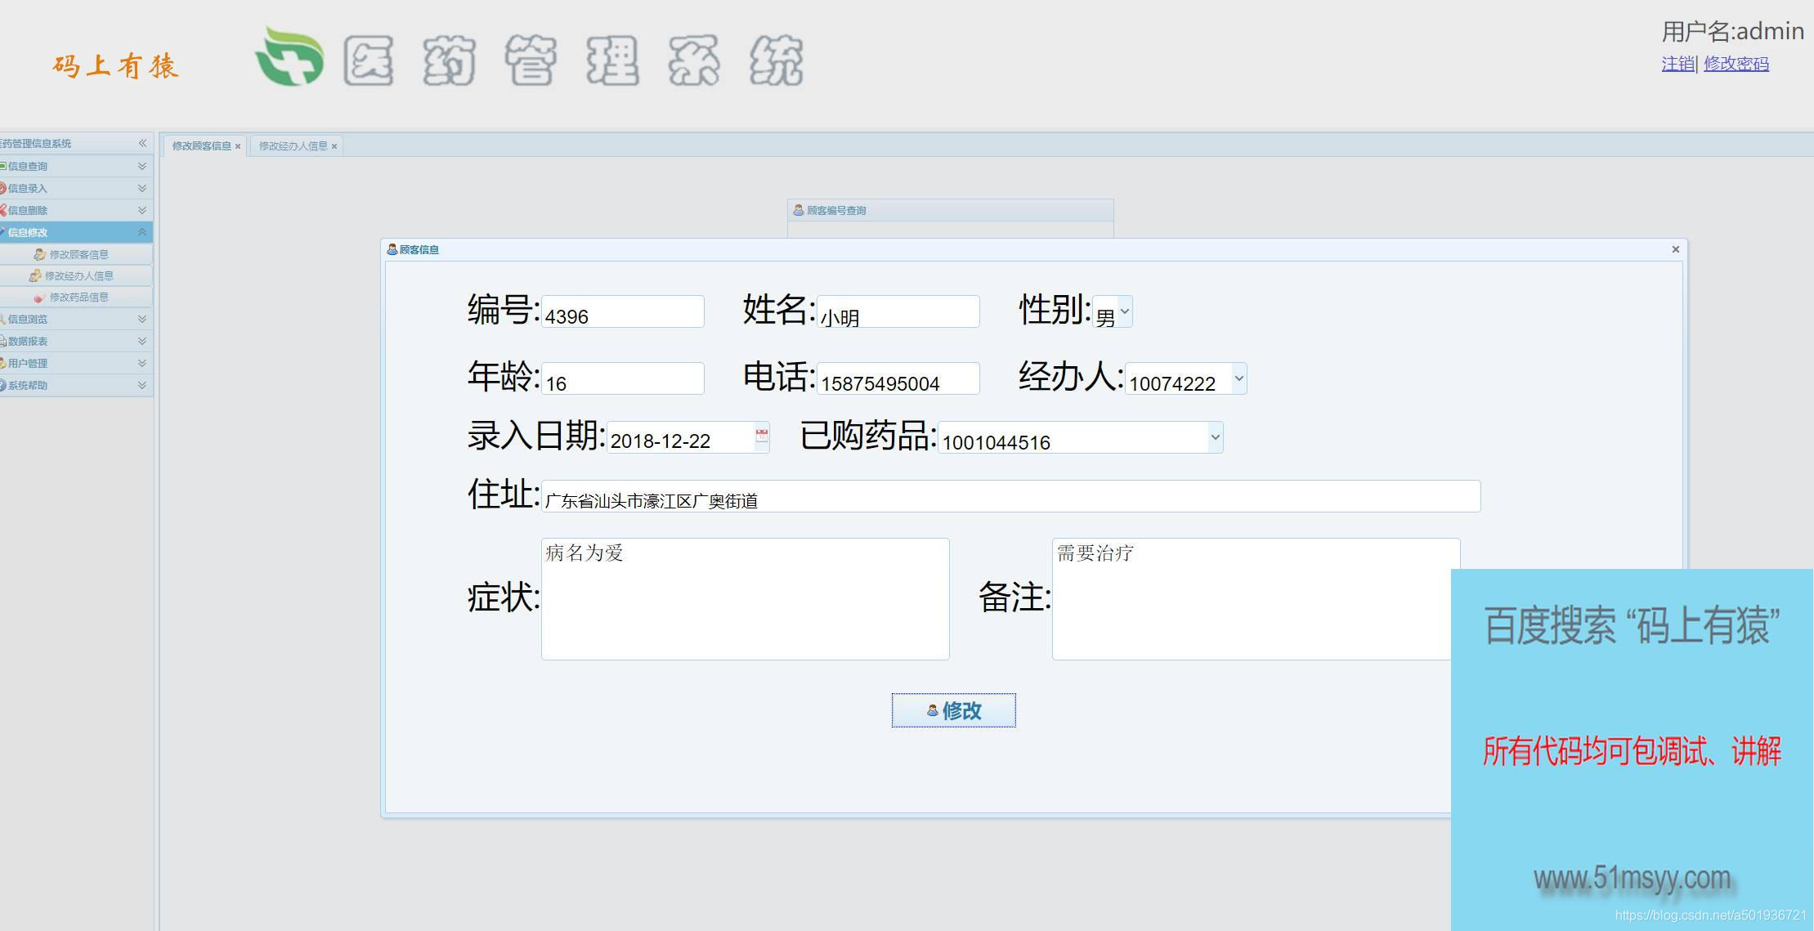The height and width of the screenshot is (931, 1814).
Task: Select the 修改顾客信息 tab
Action: [x=200, y=145]
